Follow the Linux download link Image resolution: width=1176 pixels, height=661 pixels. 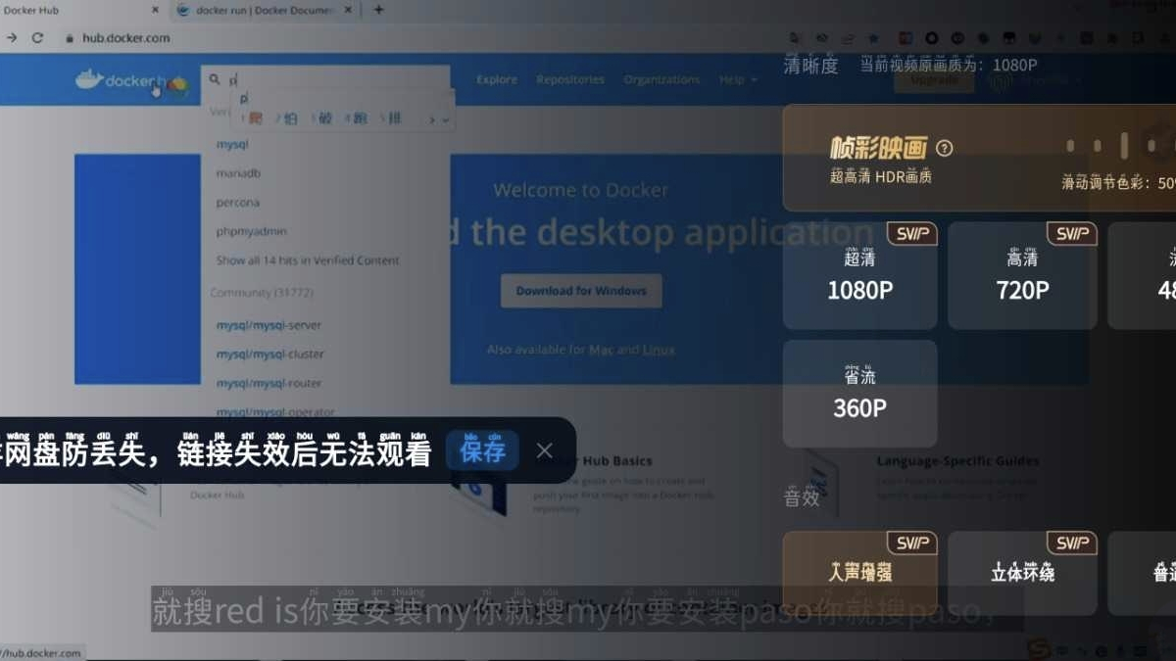tap(659, 350)
